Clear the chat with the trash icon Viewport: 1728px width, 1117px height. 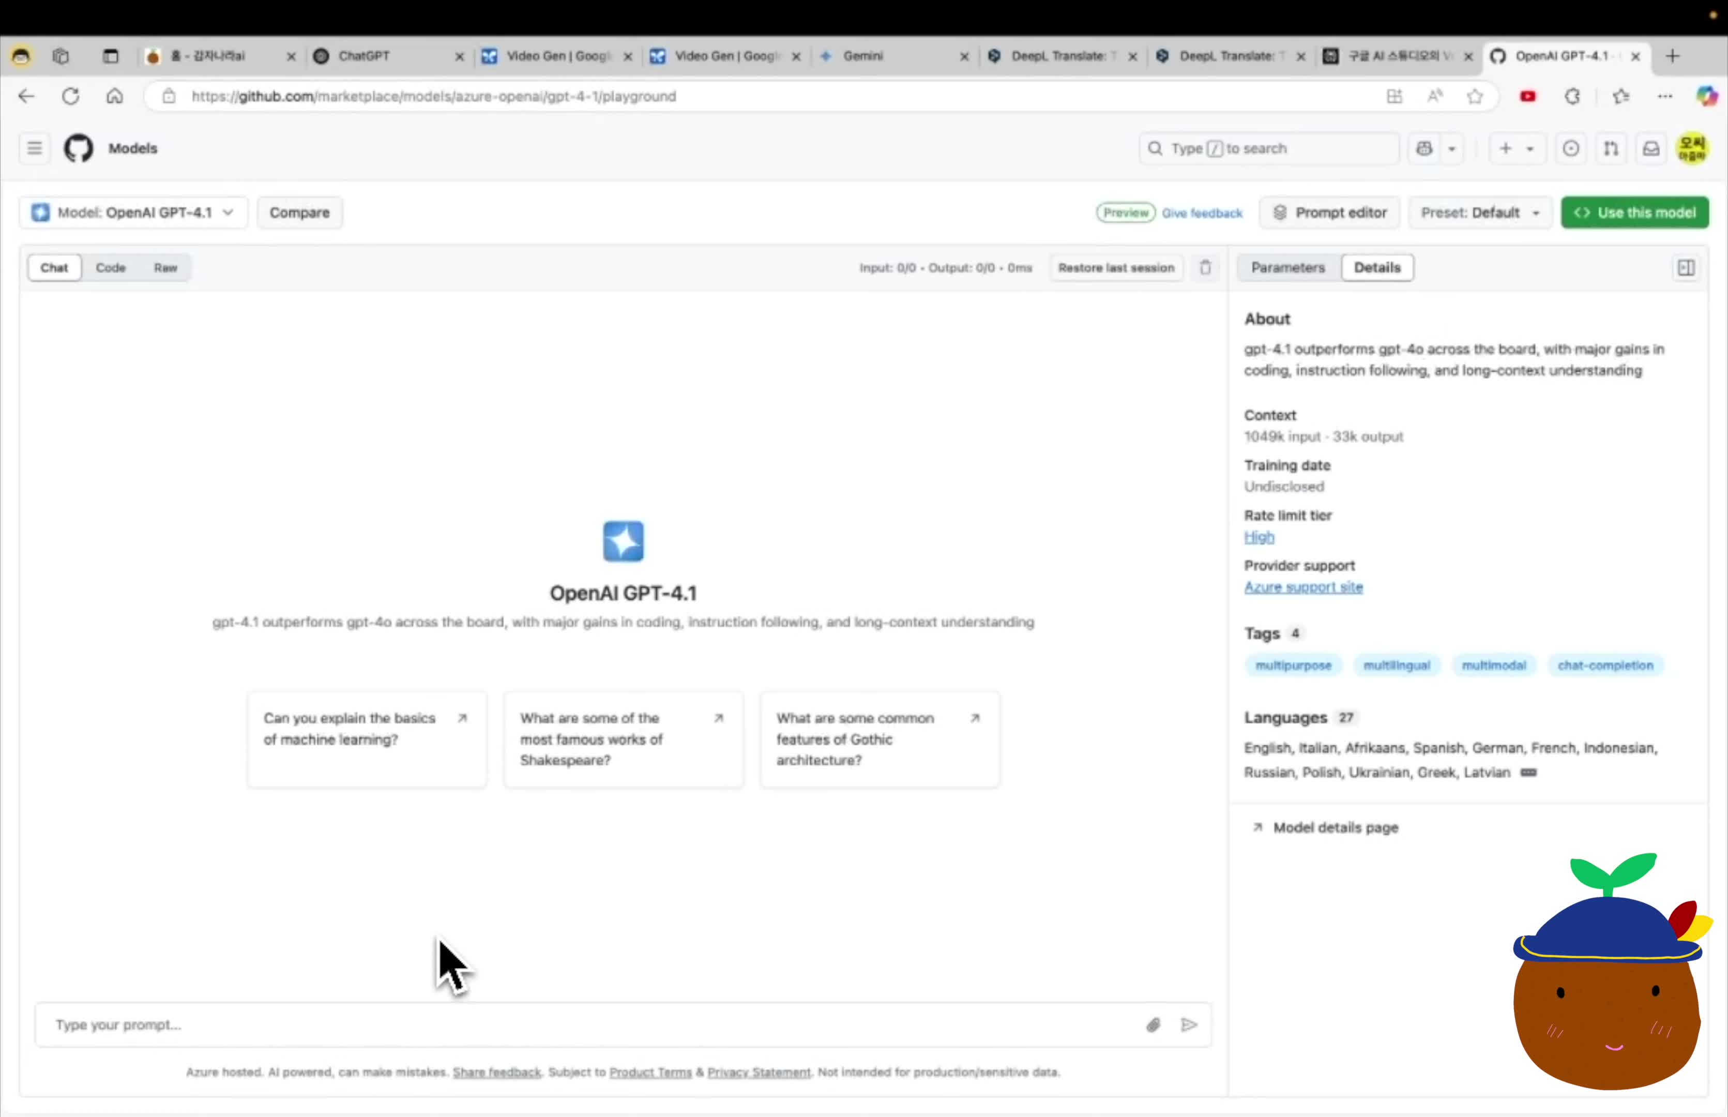click(1205, 268)
